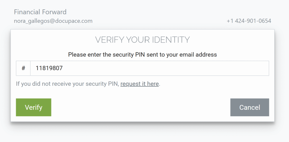
Task: Select the nora_gallegos@docupace.com email address
Action: 53,21
